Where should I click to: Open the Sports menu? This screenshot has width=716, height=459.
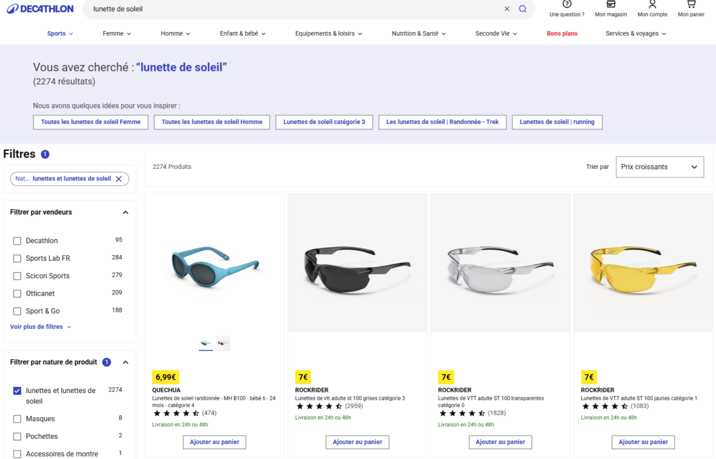pyautogui.click(x=60, y=33)
